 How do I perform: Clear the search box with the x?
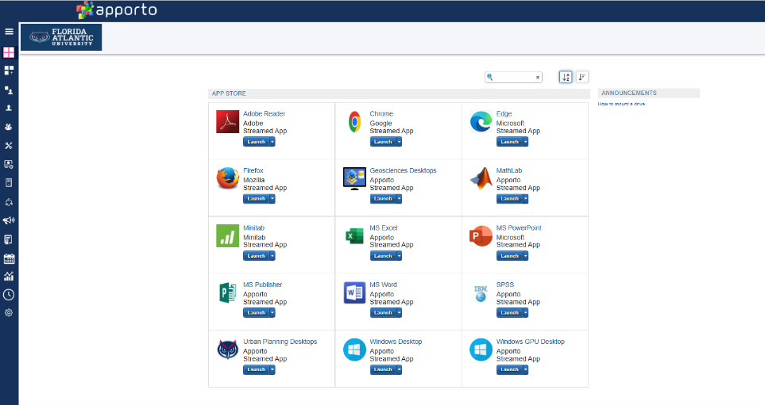(538, 78)
